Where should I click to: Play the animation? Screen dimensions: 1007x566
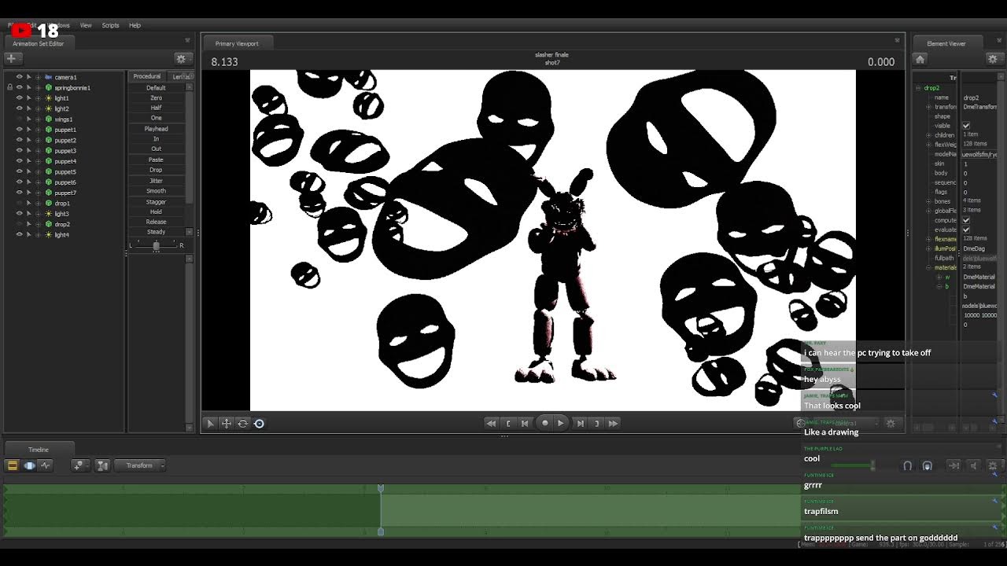point(561,423)
